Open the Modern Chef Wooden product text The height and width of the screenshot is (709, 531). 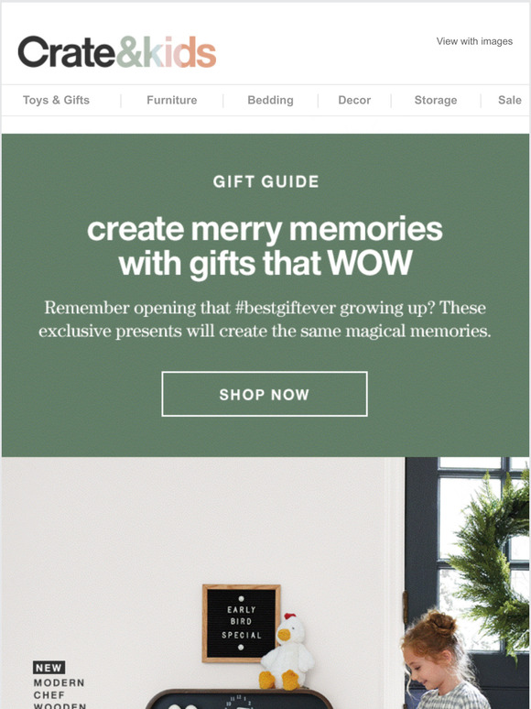(x=60, y=694)
